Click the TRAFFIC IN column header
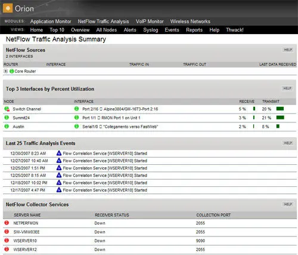Screen dimensions: 298x255 coord(139,64)
